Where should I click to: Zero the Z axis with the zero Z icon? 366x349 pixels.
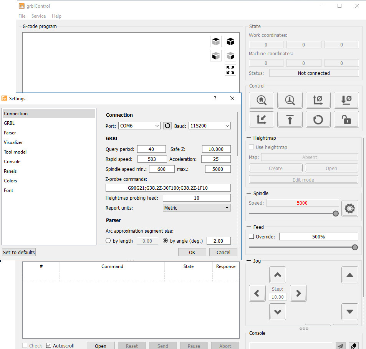[x=346, y=100]
